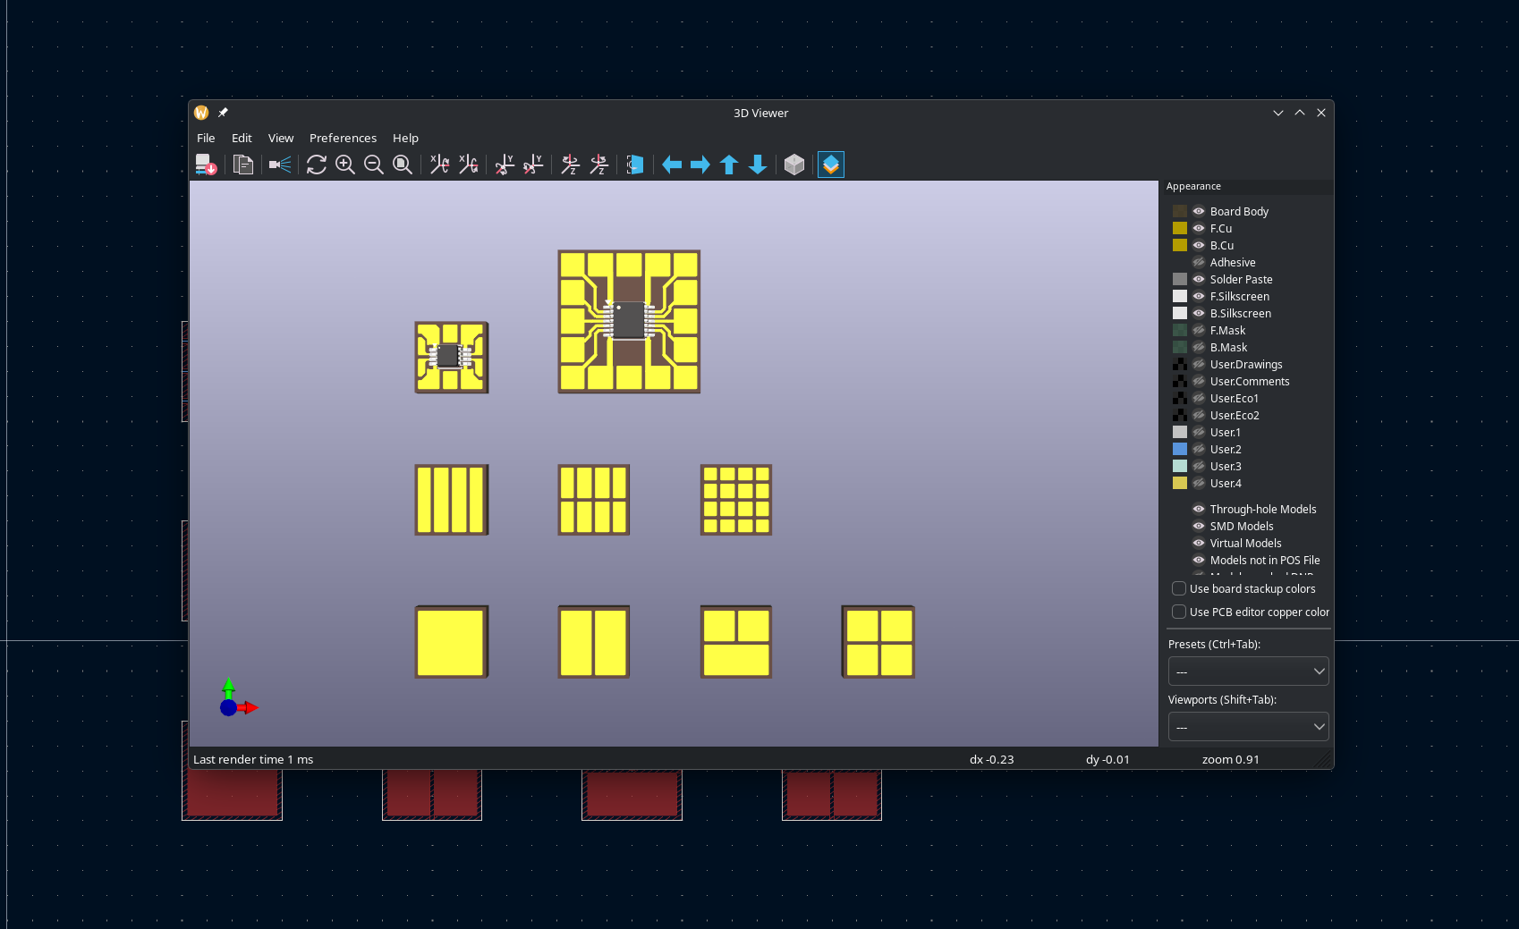Click the pin icon in title bar
Image resolution: width=1519 pixels, height=929 pixels.
(x=223, y=113)
